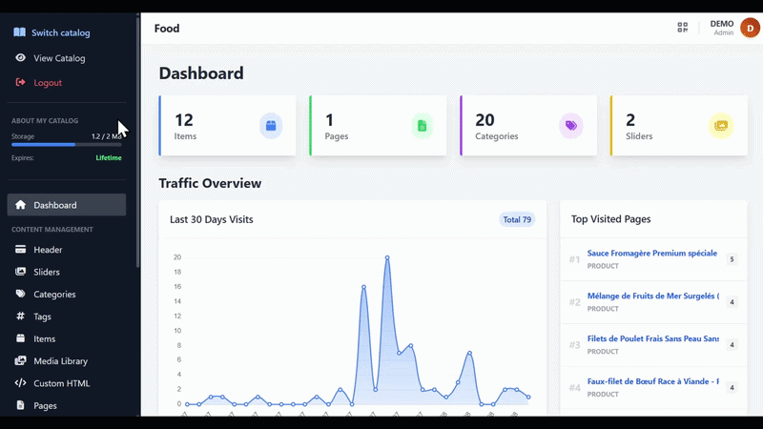Click the Categories tag icon in sidebar
Viewport: 763px width, 429px height.
tap(20, 294)
